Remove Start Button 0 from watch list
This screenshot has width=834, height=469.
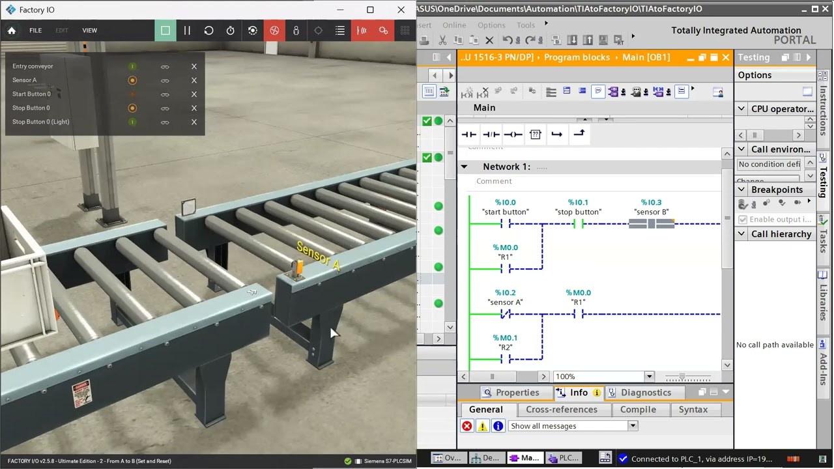194,94
